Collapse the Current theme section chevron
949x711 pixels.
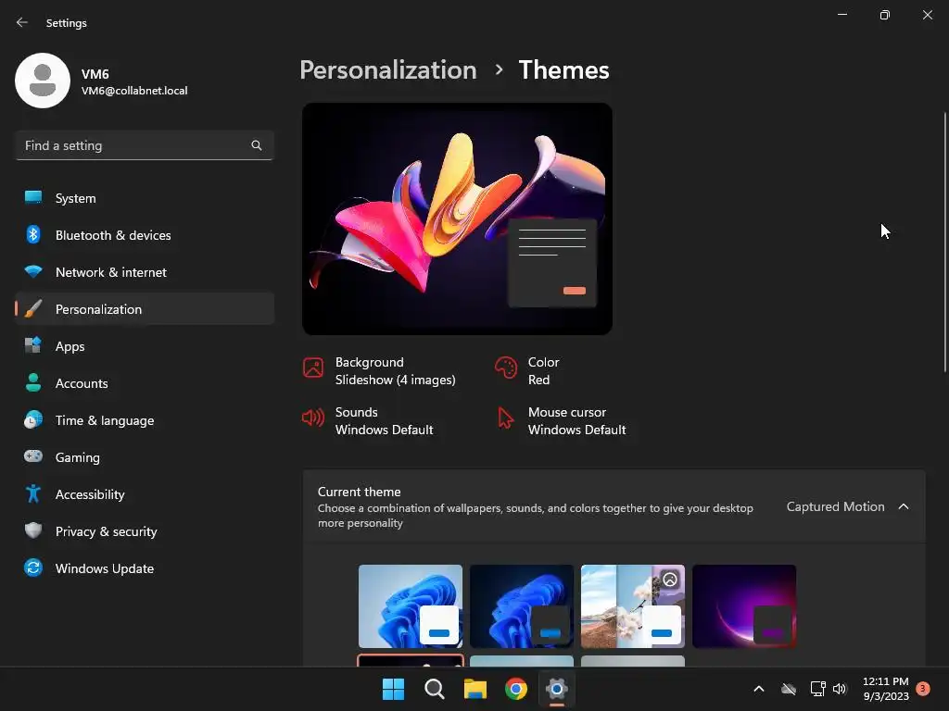[904, 506]
